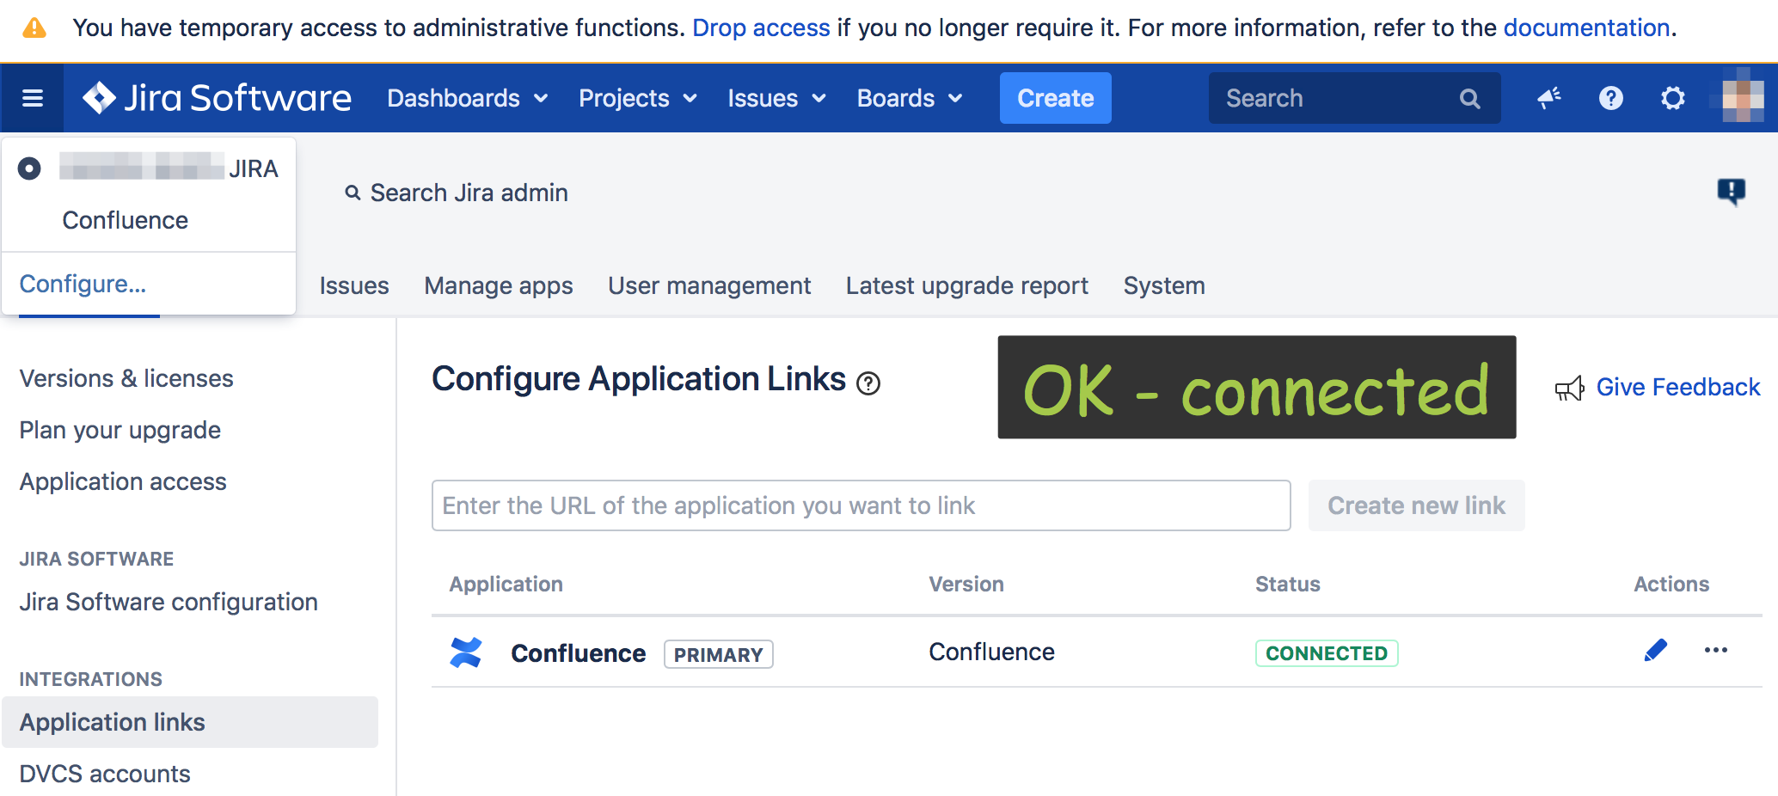
Task: Open the System tab
Action: [1164, 285]
